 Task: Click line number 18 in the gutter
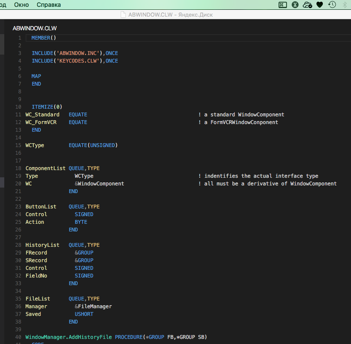point(18,168)
